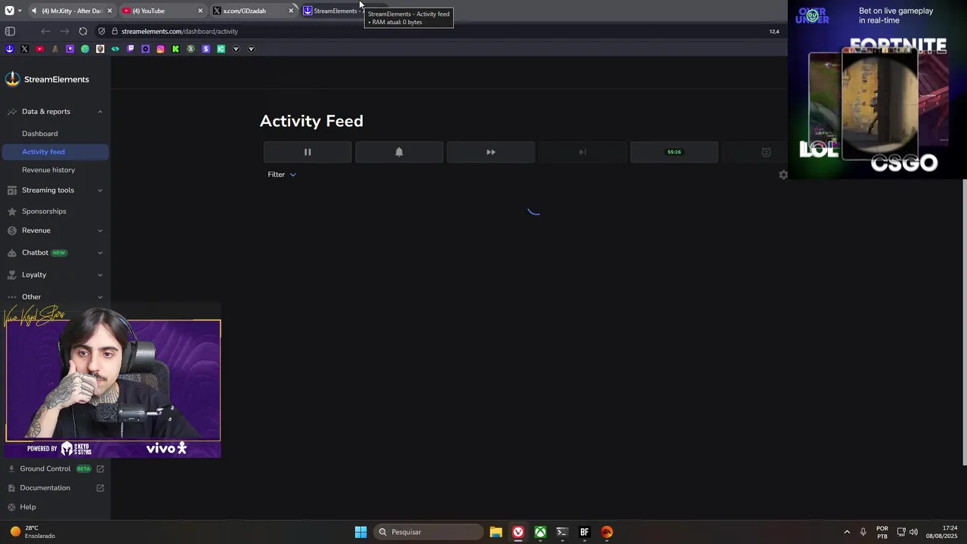Mute the Mr.Kitty tab audio icon
The height and width of the screenshot is (544, 967).
point(35,11)
